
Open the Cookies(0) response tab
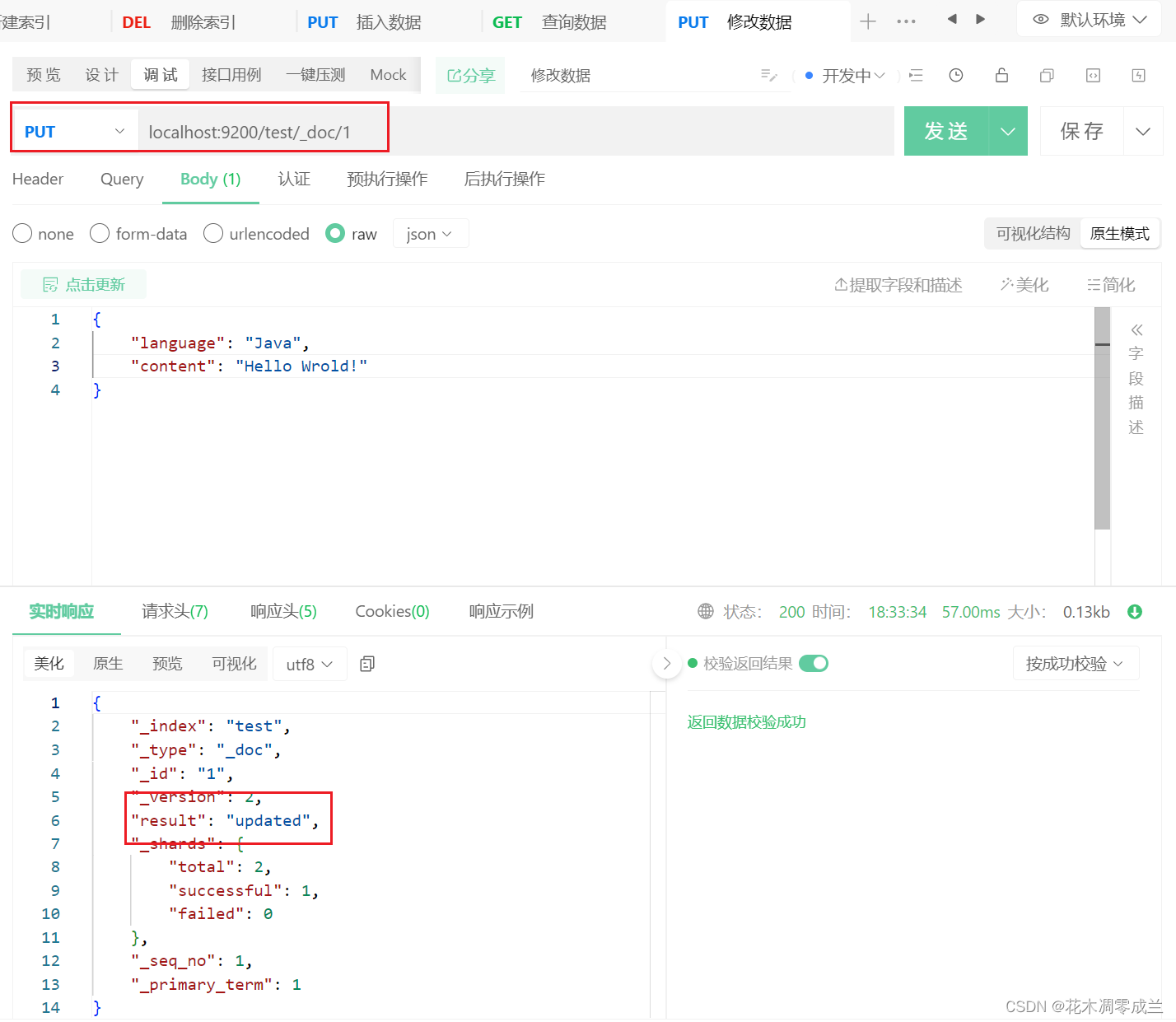[392, 612]
